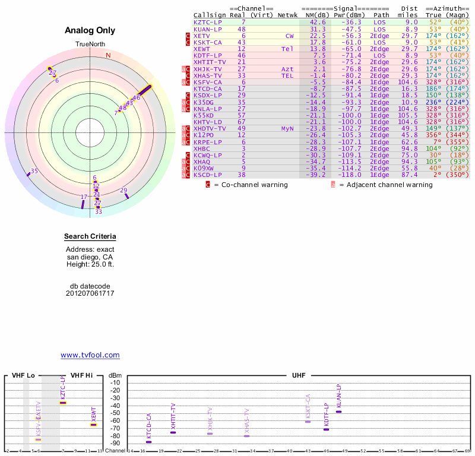Screen dimensions: 475x456
Task: Click the co-channel warning icon beside KSKT-CA
Action: [188, 42]
